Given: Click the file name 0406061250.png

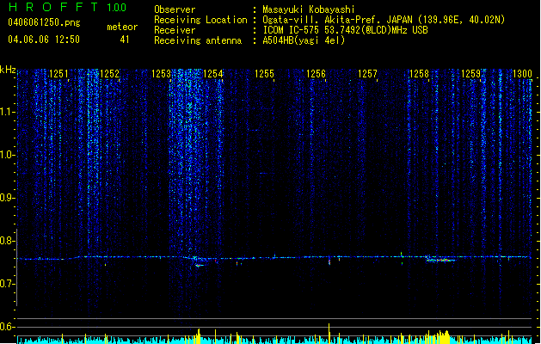Looking at the screenshot, I should coord(44,22).
